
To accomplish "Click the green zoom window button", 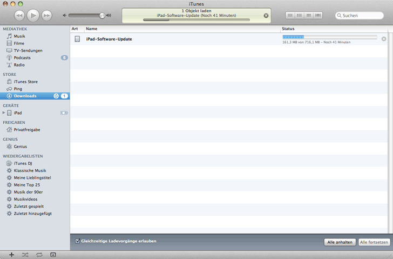I will (x=21, y=4).
